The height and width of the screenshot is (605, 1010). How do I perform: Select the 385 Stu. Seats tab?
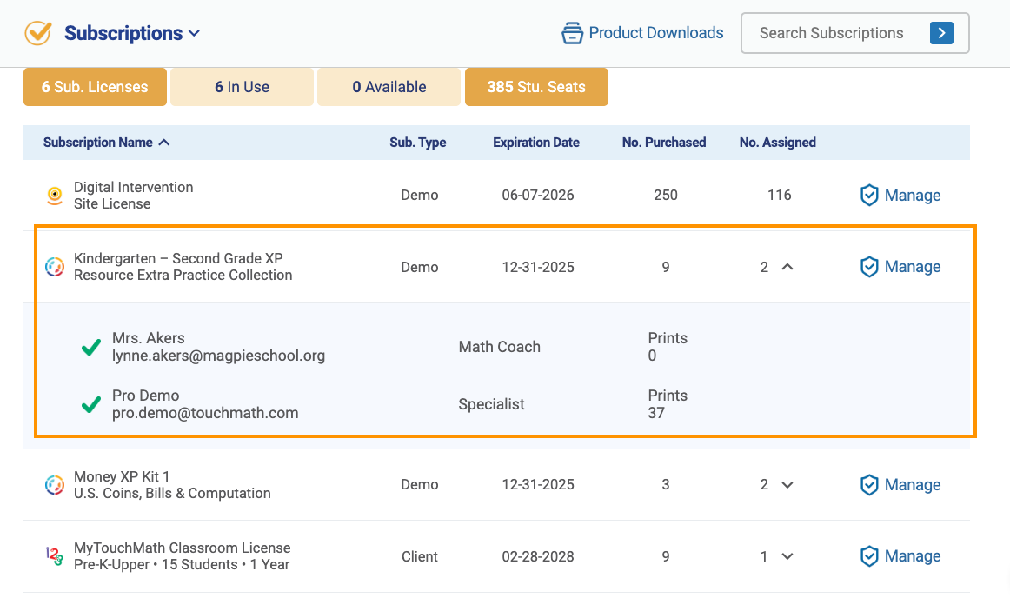536,87
